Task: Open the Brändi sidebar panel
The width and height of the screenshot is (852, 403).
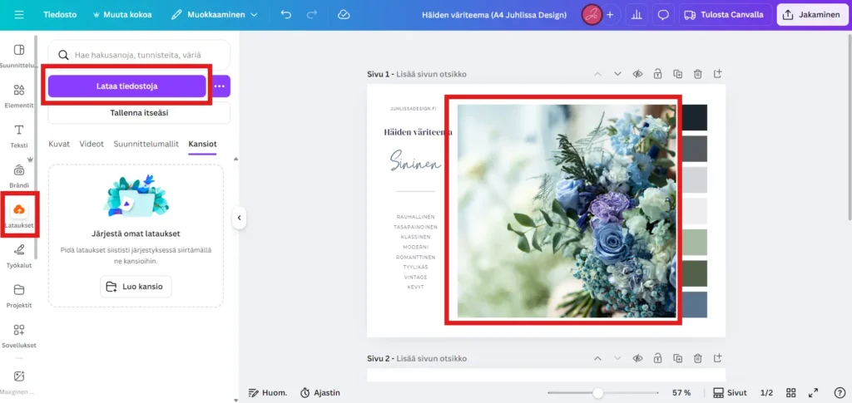Action: tap(18, 176)
